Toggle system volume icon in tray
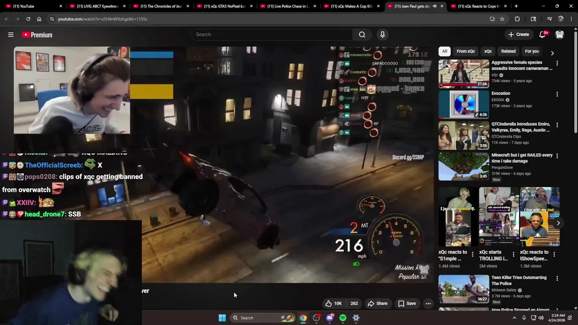The image size is (578, 325). pos(541,318)
